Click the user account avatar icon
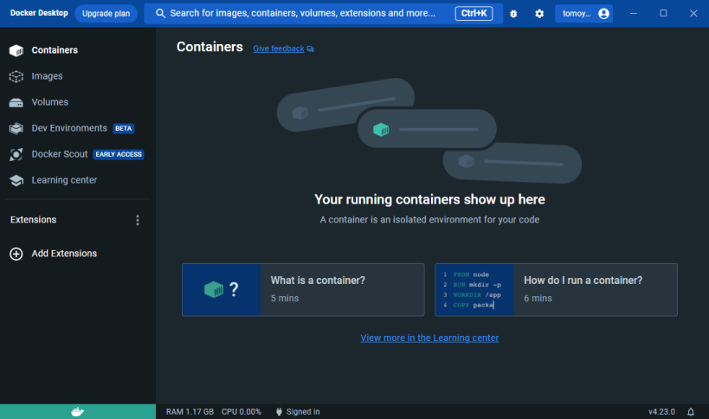The height and width of the screenshot is (419, 709). (x=603, y=14)
